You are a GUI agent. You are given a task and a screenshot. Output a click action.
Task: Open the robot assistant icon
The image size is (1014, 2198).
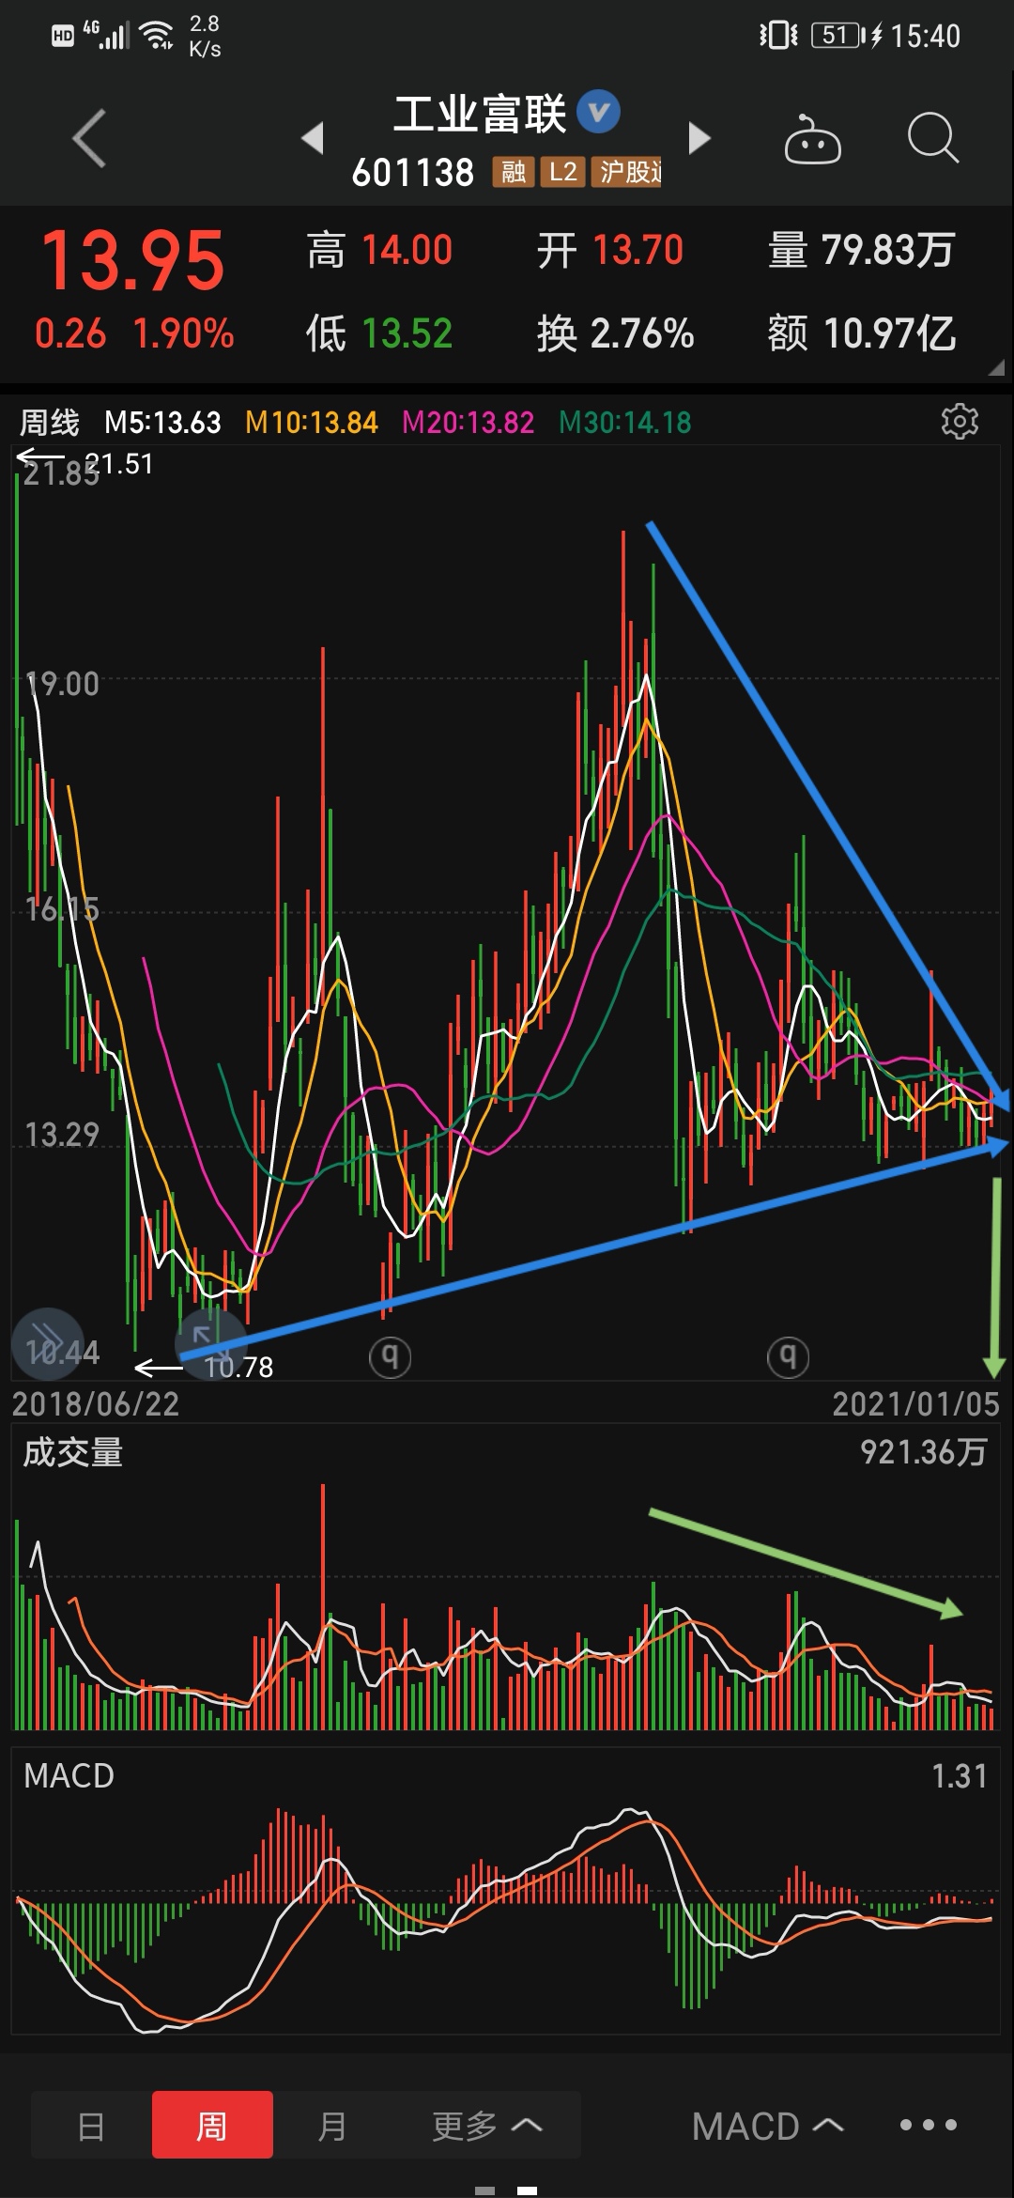[x=812, y=138]
